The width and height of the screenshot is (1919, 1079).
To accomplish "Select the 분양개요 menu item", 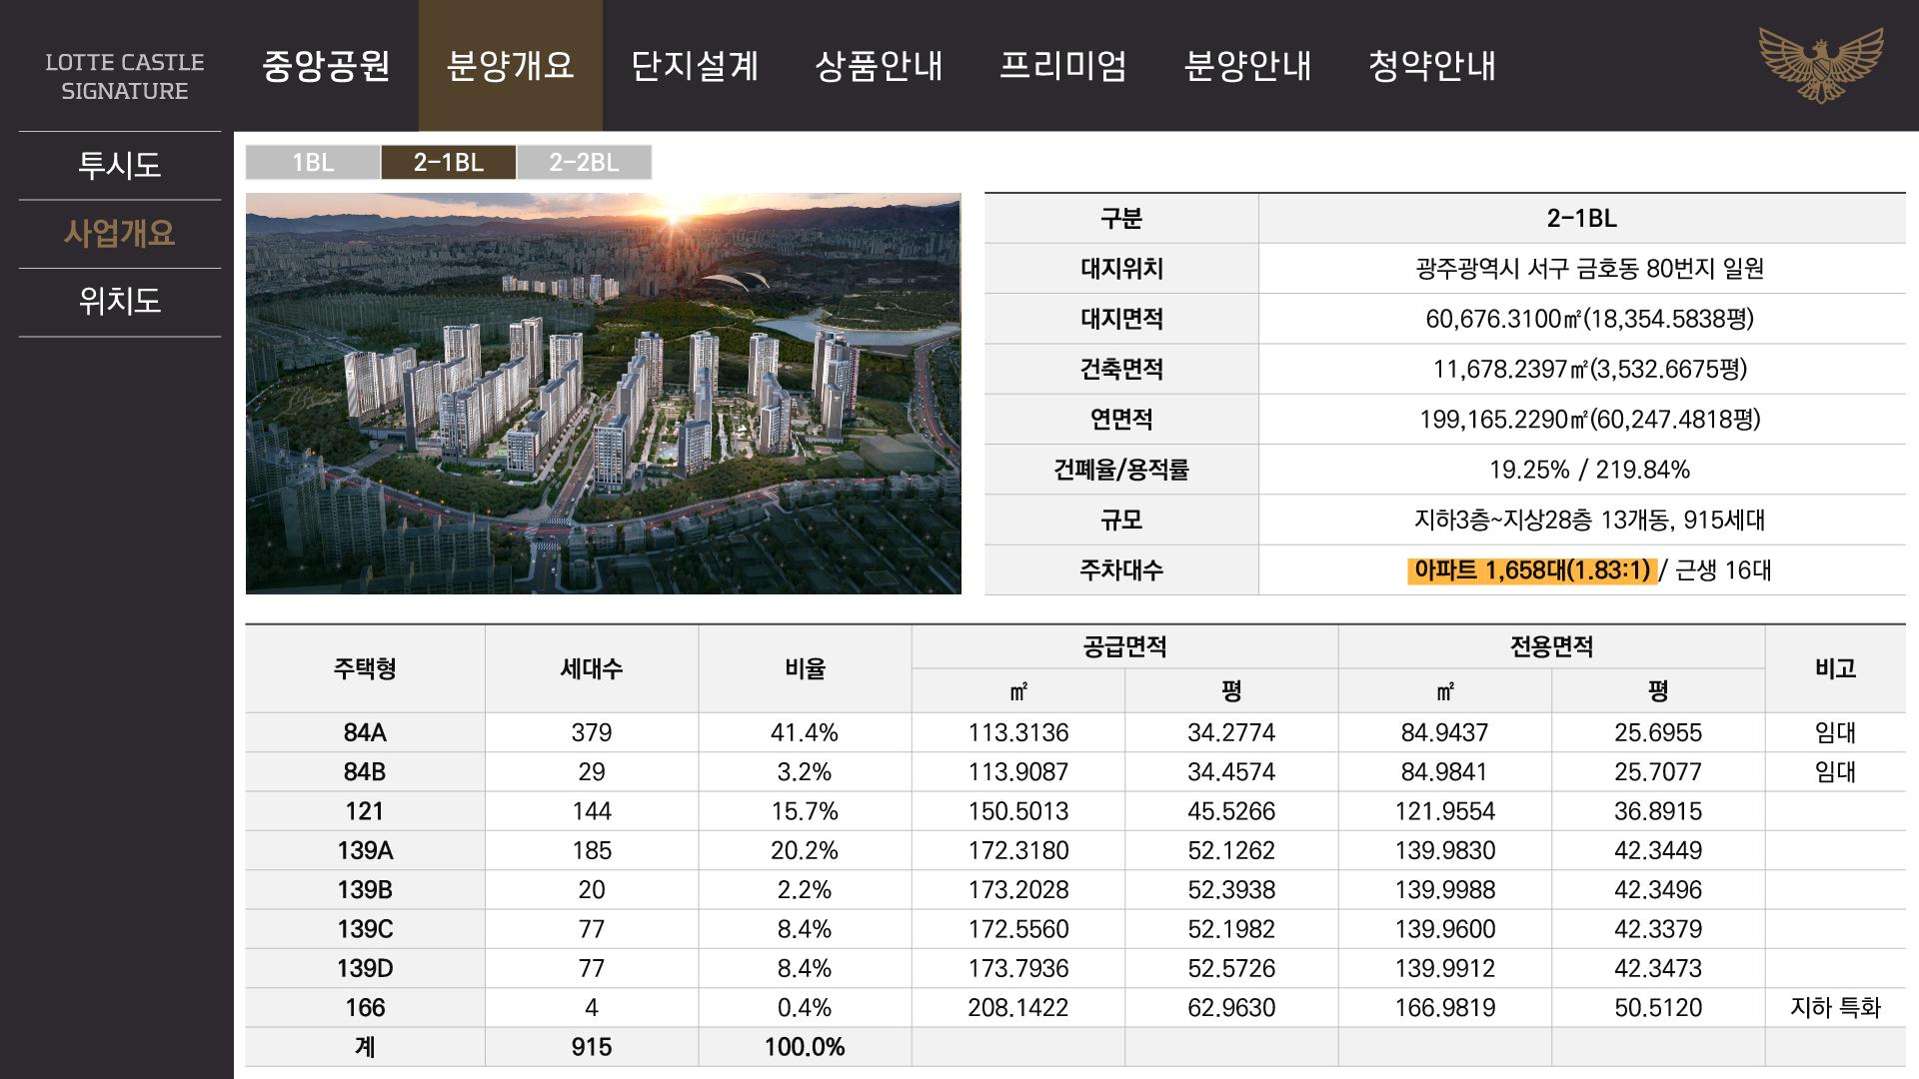I will pos(510,66).
